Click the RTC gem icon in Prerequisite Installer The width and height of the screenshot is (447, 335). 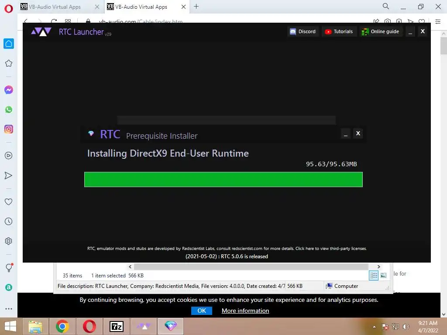[91, 133]
